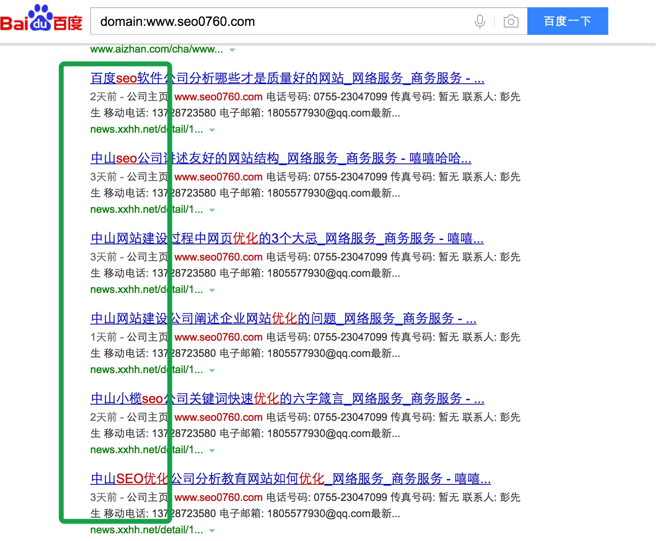Open result 百度seo软件公司分析哪些才是质量好的网站
Viewport: 656px width, 541px height.
(x=287, y=78)
